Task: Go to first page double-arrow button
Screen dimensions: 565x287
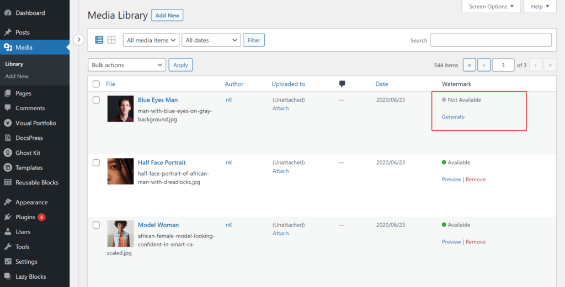Action: click(x=469, y=65)
